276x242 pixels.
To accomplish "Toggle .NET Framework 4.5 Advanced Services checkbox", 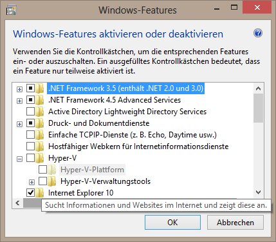I will (30, 100).
